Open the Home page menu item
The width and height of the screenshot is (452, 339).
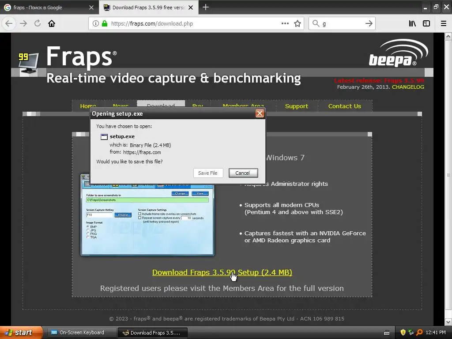click(88, 106)
